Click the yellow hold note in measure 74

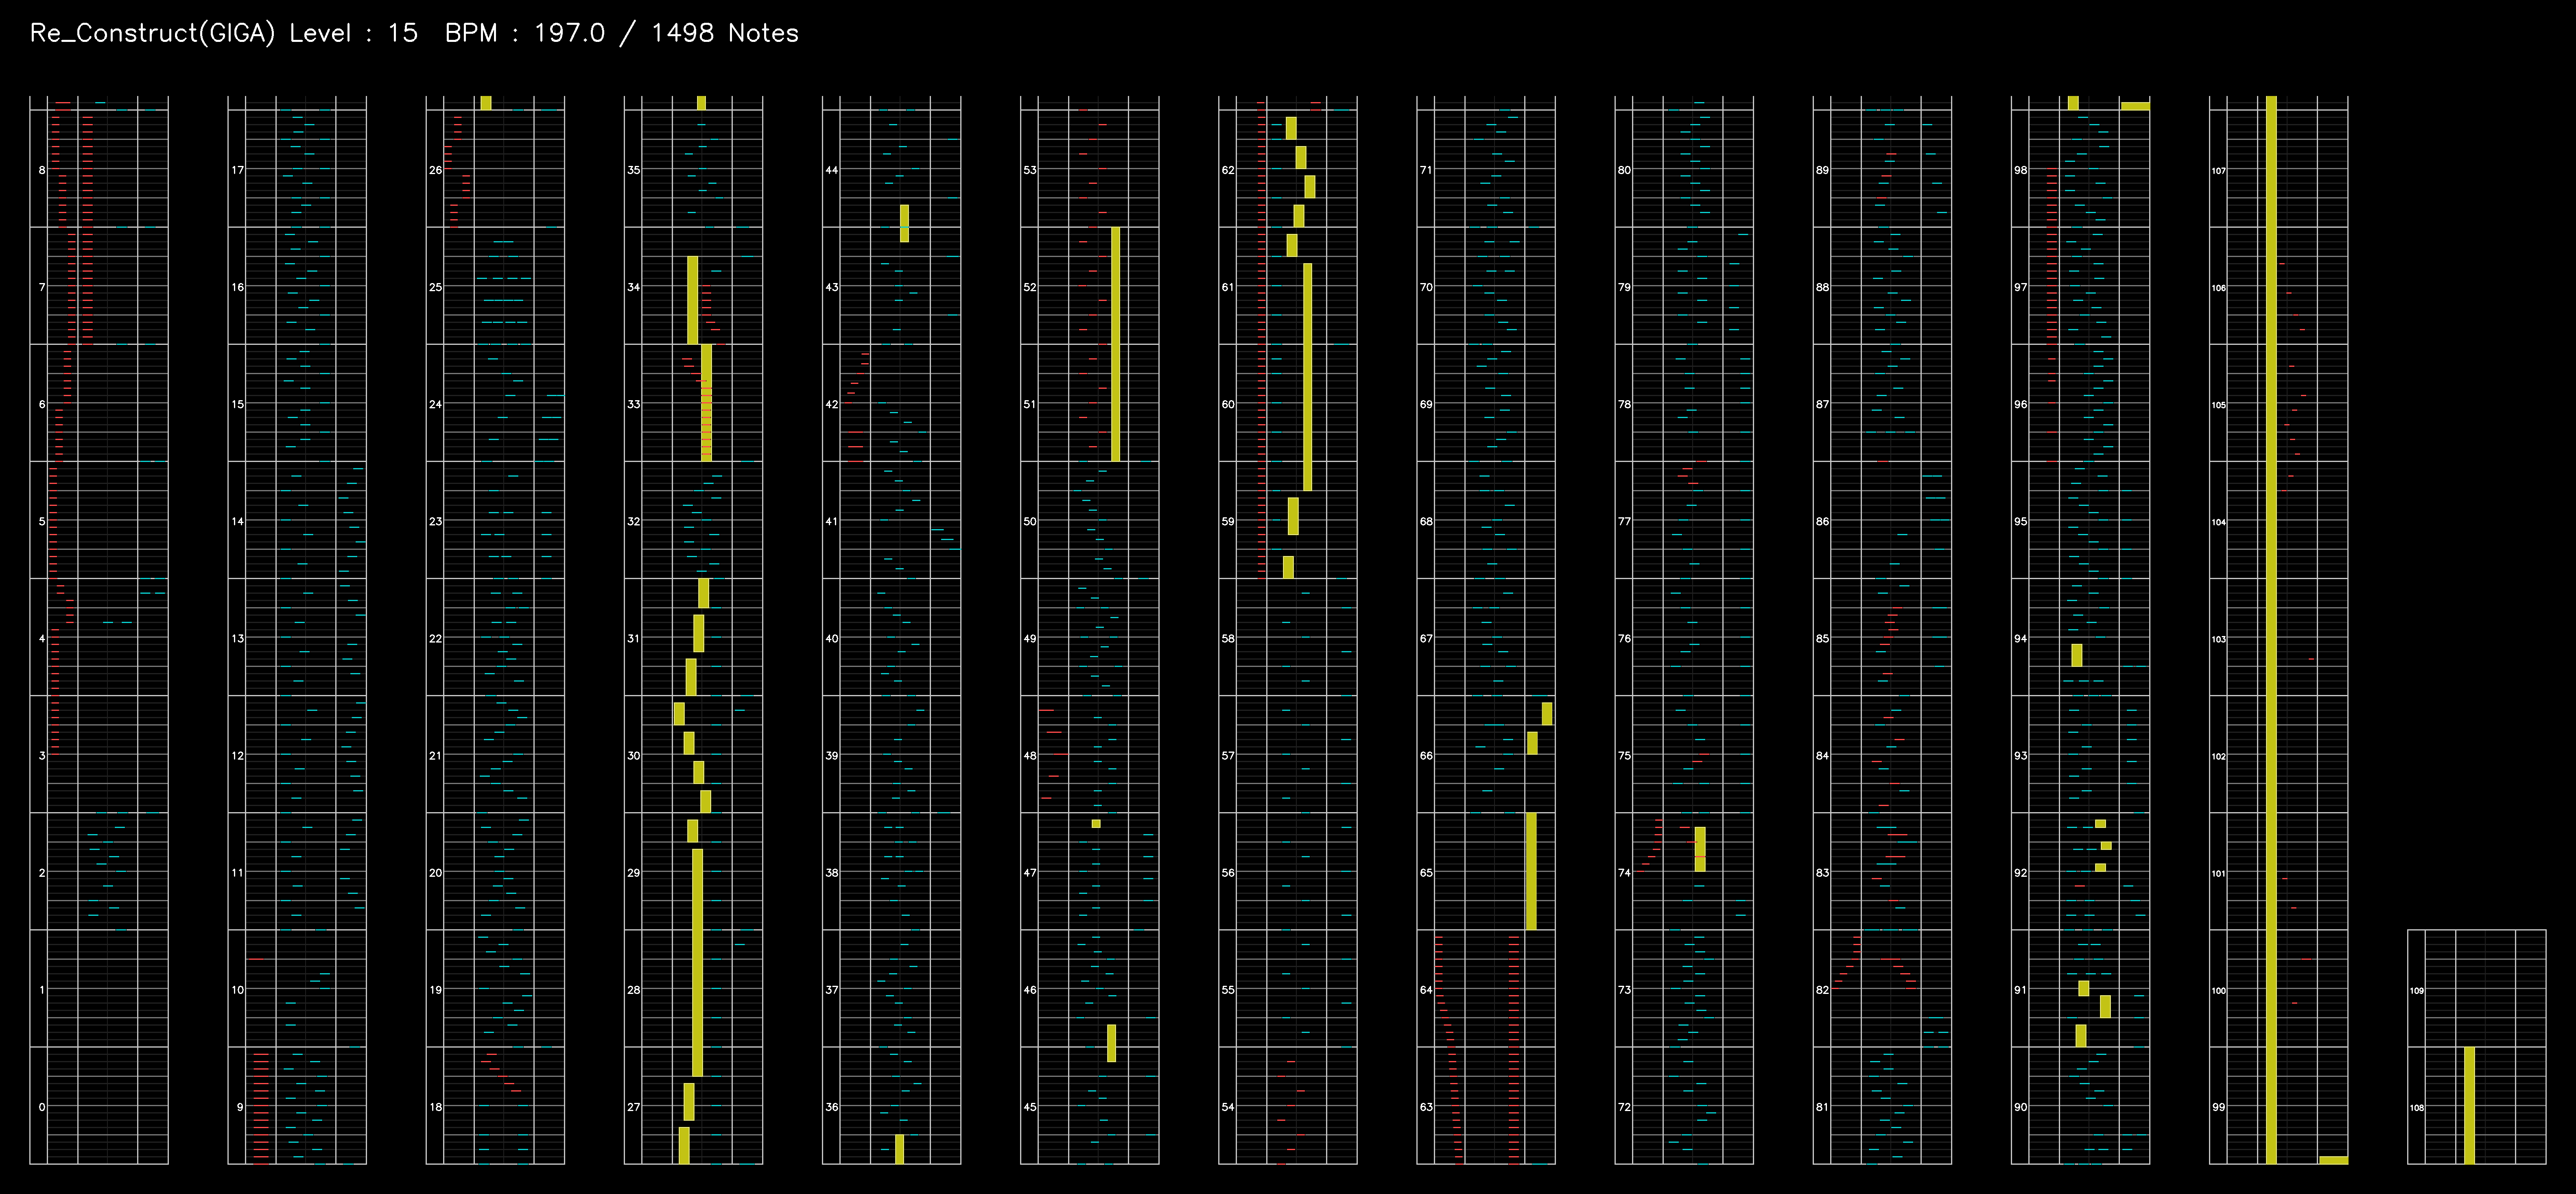(x=1700, y=848)
